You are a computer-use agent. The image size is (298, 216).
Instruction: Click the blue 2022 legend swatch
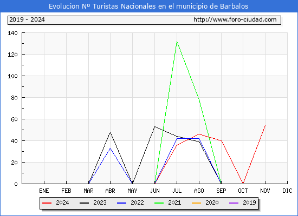[x=121, y=203]
